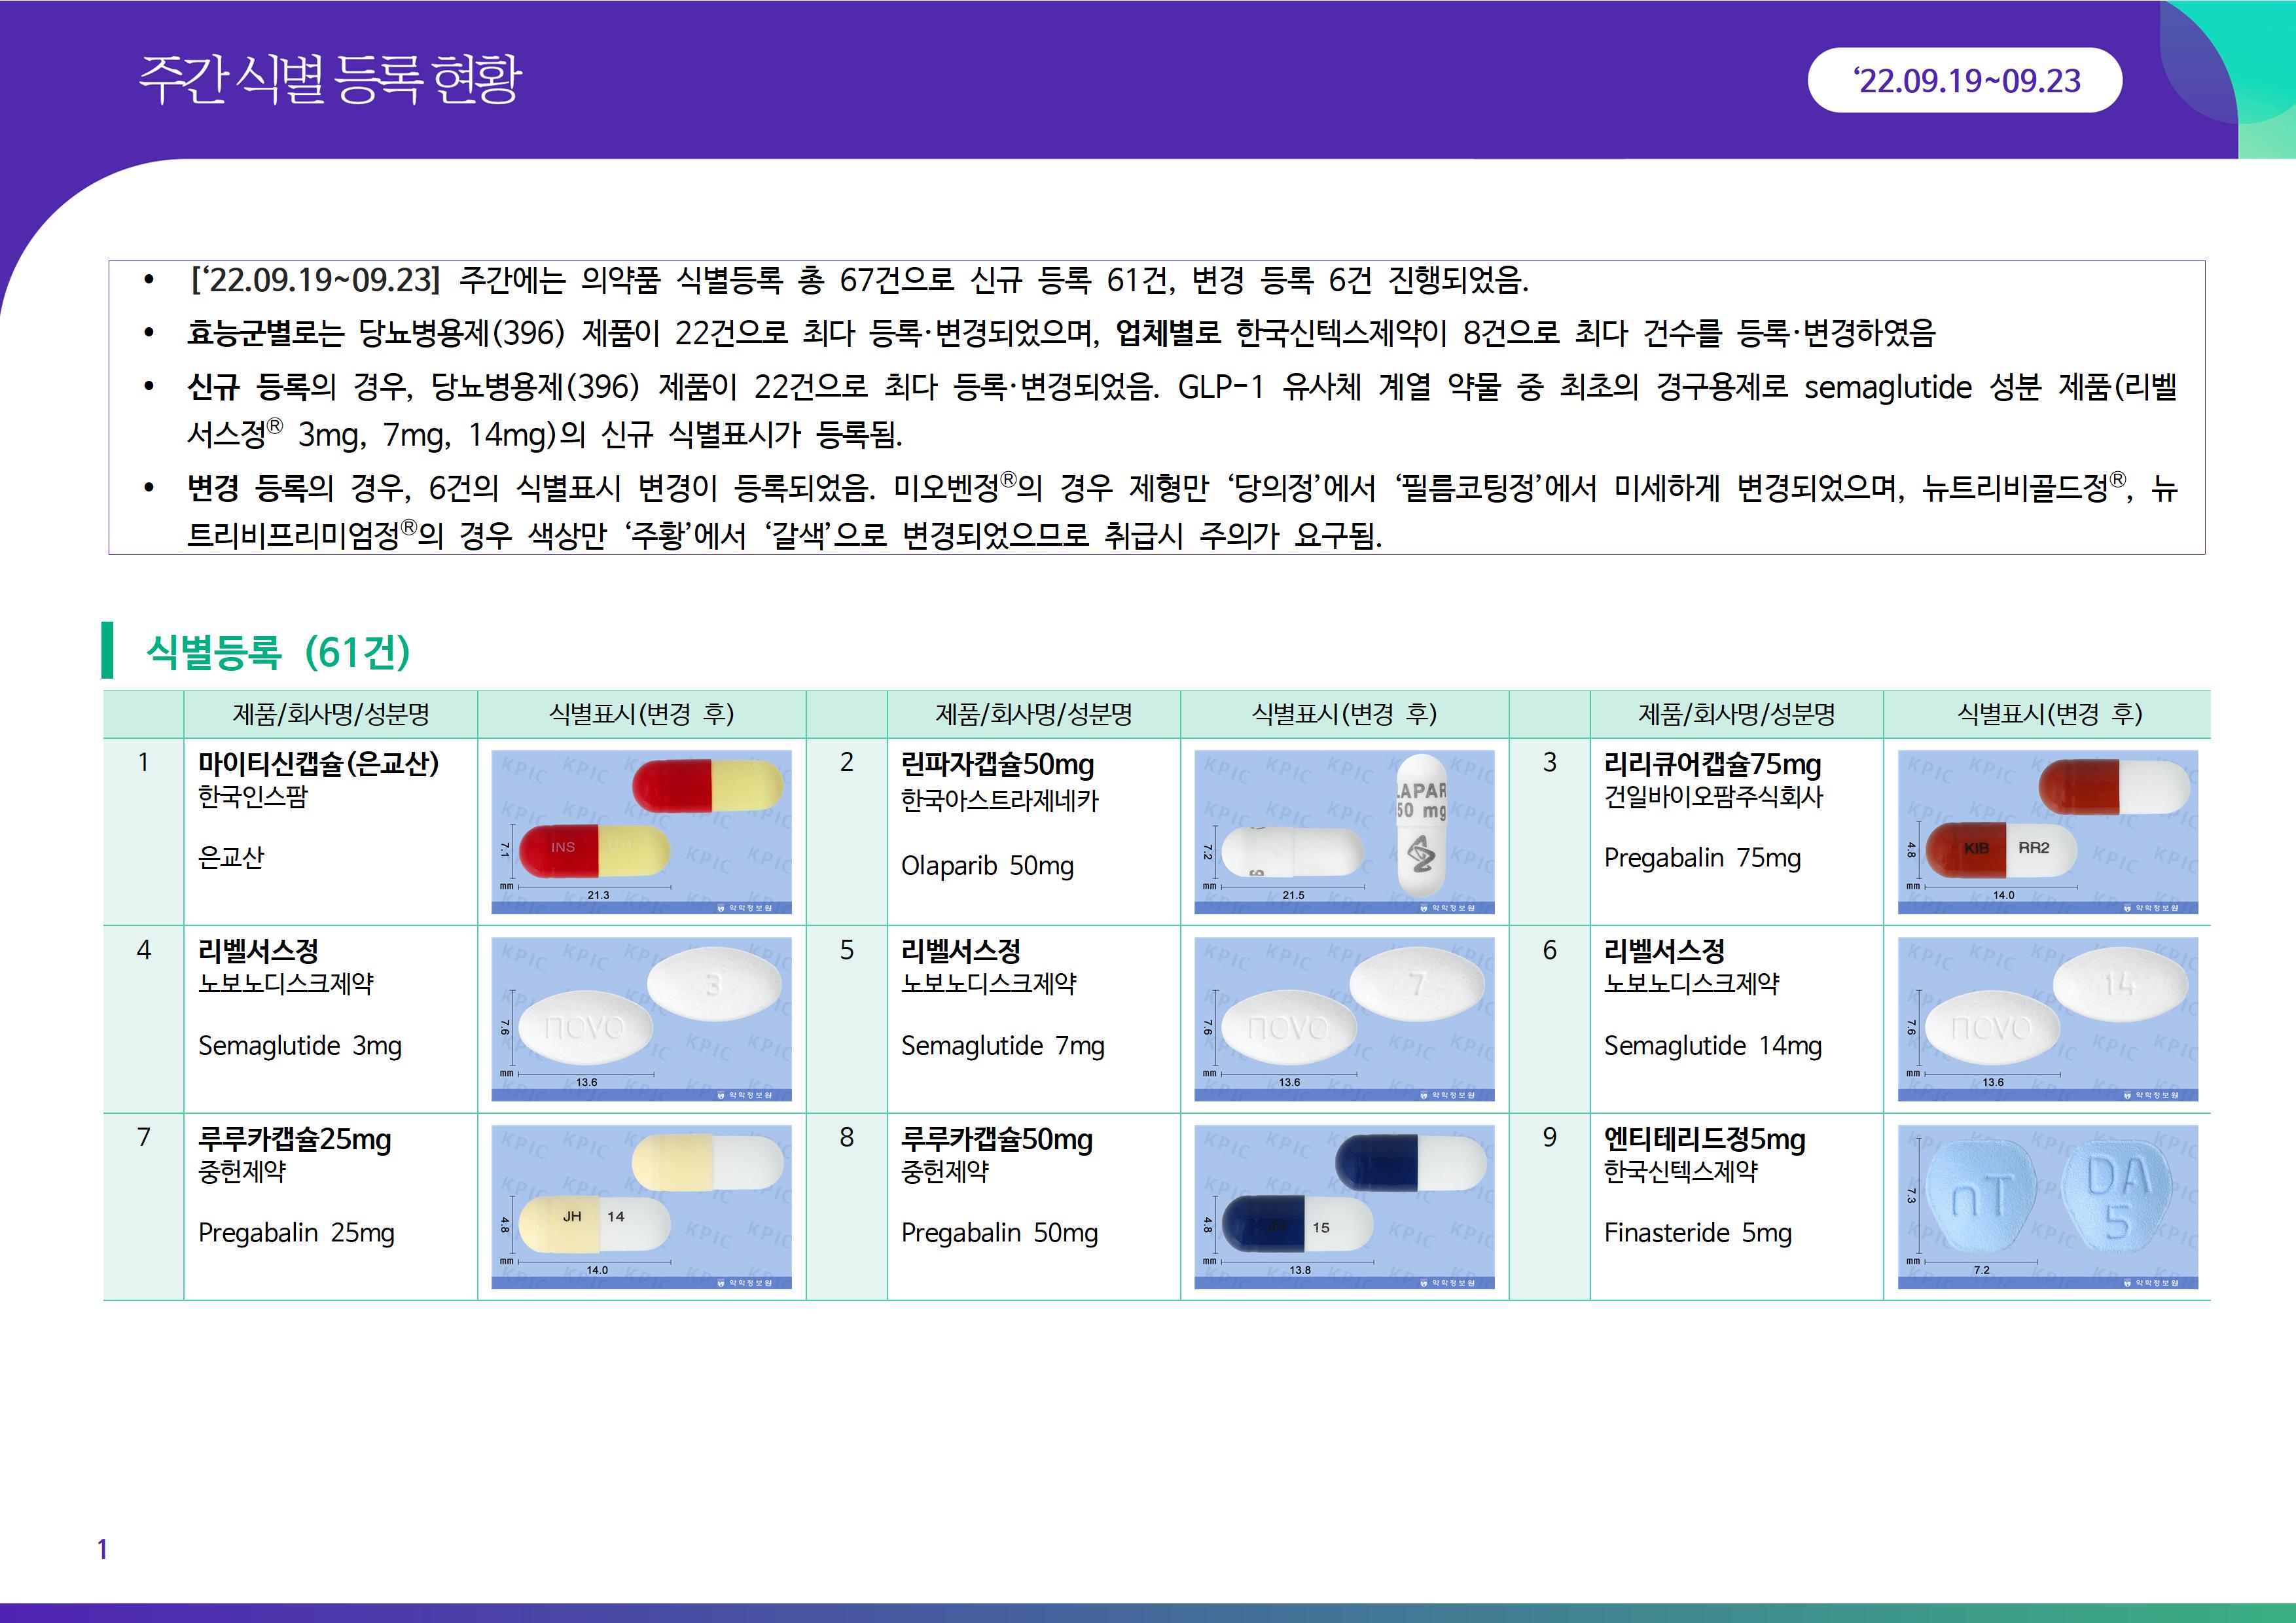Click the Semaglutide 14mg tablet image
Screen dimensions: 2296x1623
tap(2047, 1018)
